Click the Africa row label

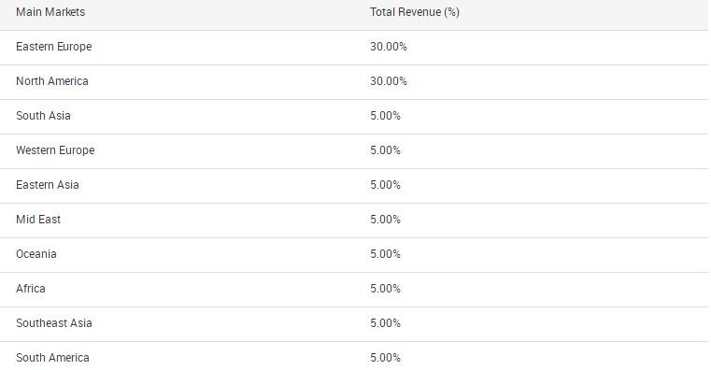tap(31, 289)
